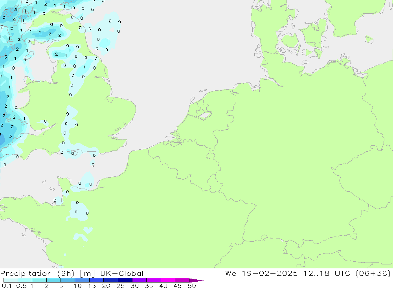
Task: Click the legend label '10'
Action: click(x=78, y=286)
